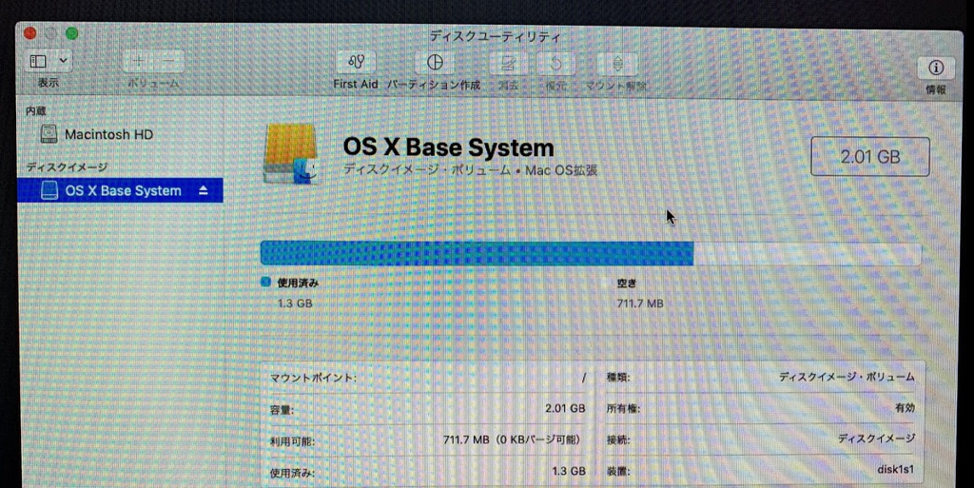974x488 pixels.
Task: Click the 復元 restore icon
Action: coord(555,64)
